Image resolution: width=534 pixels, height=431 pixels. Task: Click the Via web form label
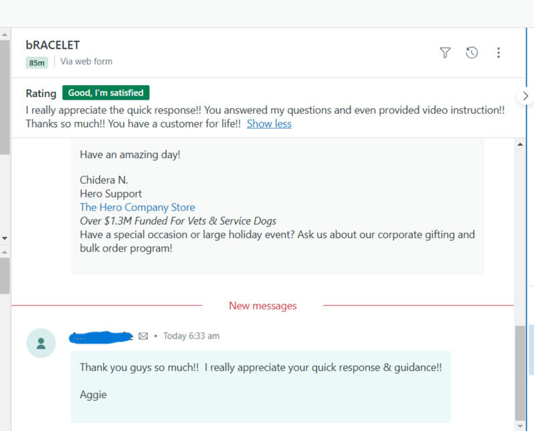[x=86, y=62]
